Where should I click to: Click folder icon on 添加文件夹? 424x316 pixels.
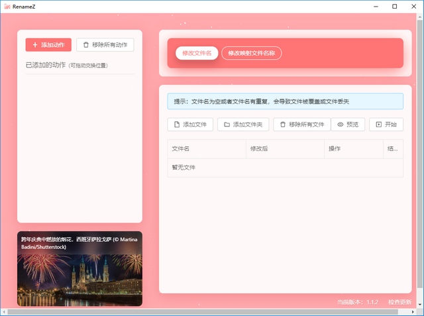[227, 125]
